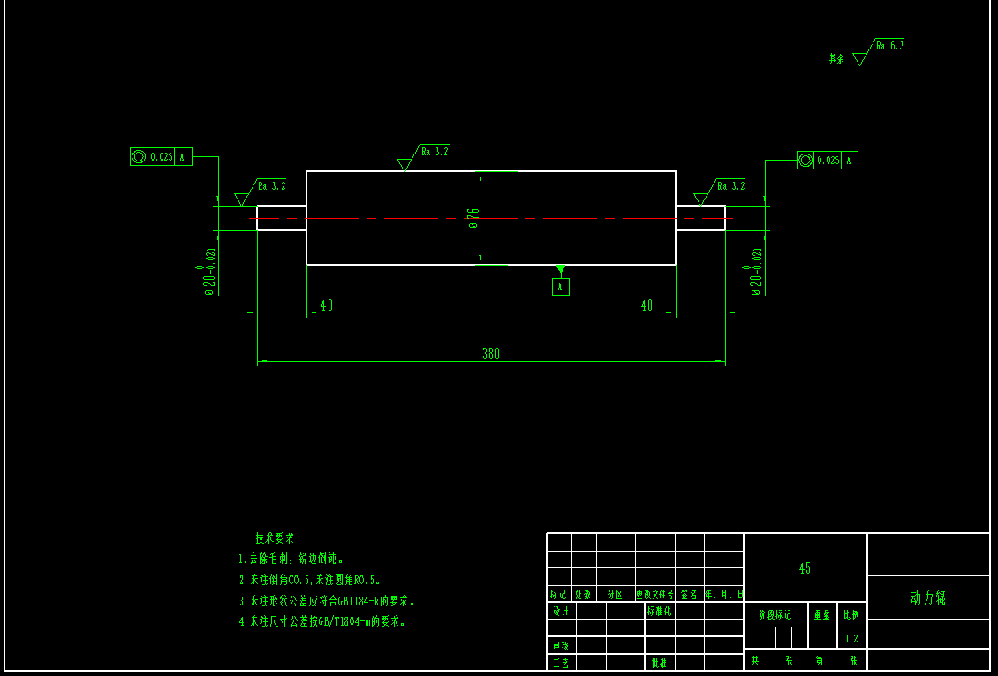998x676 pixels.
Task: Pick the Ra 3.2 symbol on center roller body
Action: [x=423, y=158]
